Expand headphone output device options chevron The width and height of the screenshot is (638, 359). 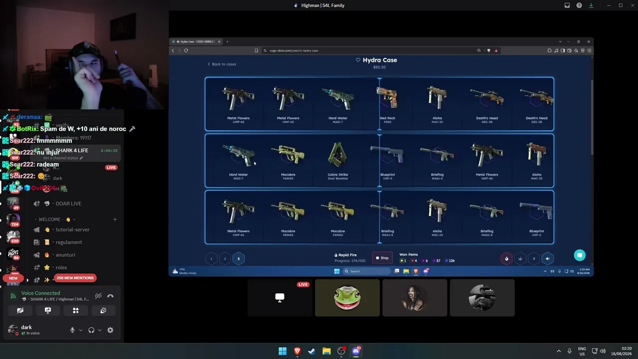pos(99,330)
